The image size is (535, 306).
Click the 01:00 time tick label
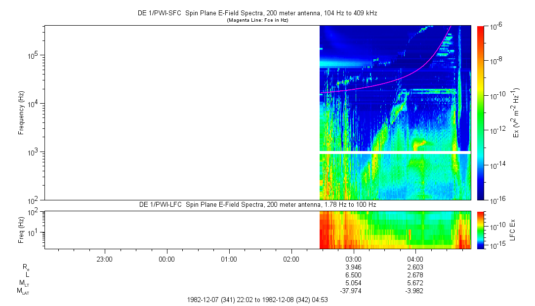tap(229, 259)
